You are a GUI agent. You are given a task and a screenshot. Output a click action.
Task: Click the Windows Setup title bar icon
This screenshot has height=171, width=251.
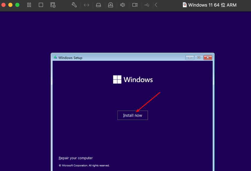[x=55, y=57]
